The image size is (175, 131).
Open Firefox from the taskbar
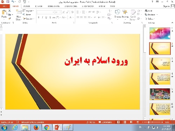pos(36,128)
